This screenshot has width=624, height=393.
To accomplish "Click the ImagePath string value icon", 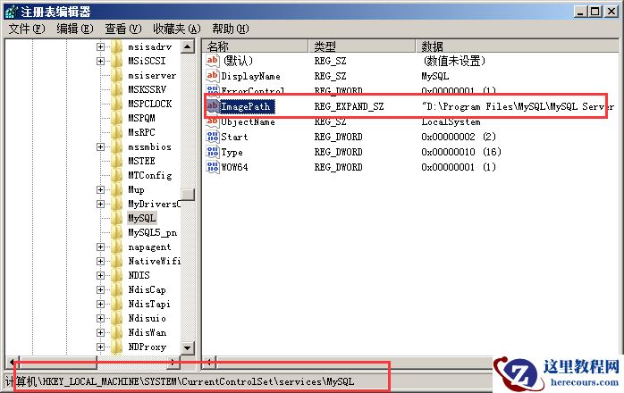I will [213, 105].
